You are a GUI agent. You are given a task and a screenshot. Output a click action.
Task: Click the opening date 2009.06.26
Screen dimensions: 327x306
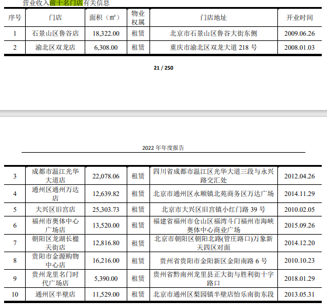(300, 33)
